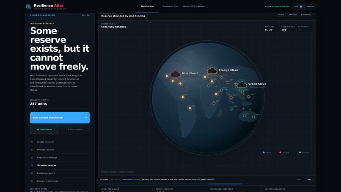Switch to the Simulation tab
Image resolution: width=341 pixels, height=192 pixels.
(x=147, y=6)
